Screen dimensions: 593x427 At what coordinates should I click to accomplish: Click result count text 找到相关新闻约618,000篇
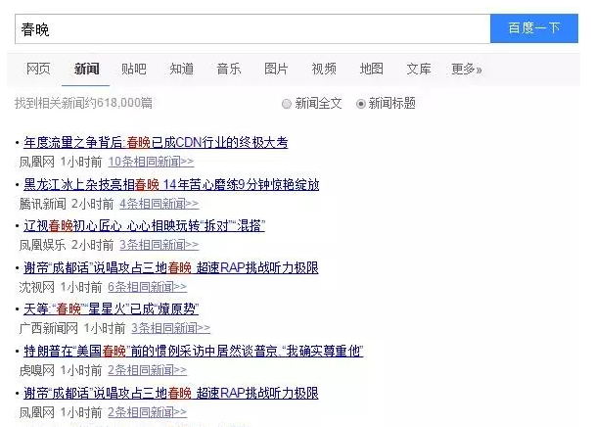(83, 103)
